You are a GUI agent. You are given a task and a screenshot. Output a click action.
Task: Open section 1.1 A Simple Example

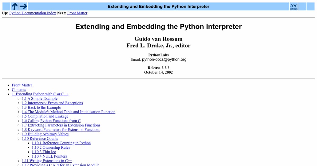click(40, 99)
